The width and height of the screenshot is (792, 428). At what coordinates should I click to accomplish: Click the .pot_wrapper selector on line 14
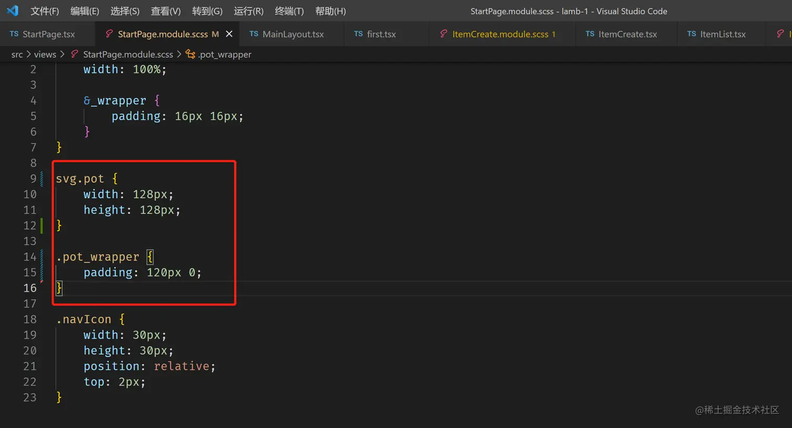point(97,257)
